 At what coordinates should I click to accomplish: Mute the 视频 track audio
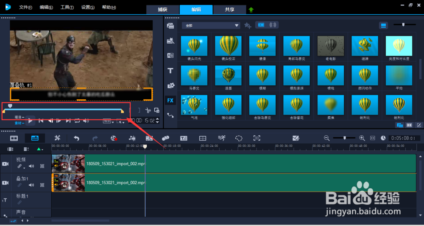coord(31,166)
